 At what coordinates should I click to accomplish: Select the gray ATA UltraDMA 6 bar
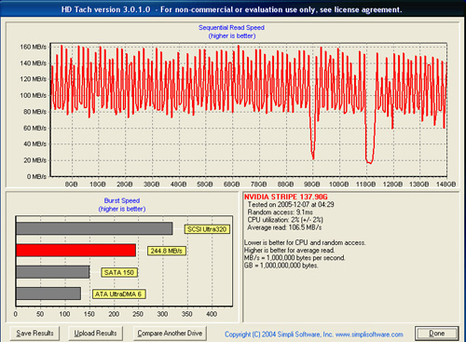(48, 294)
